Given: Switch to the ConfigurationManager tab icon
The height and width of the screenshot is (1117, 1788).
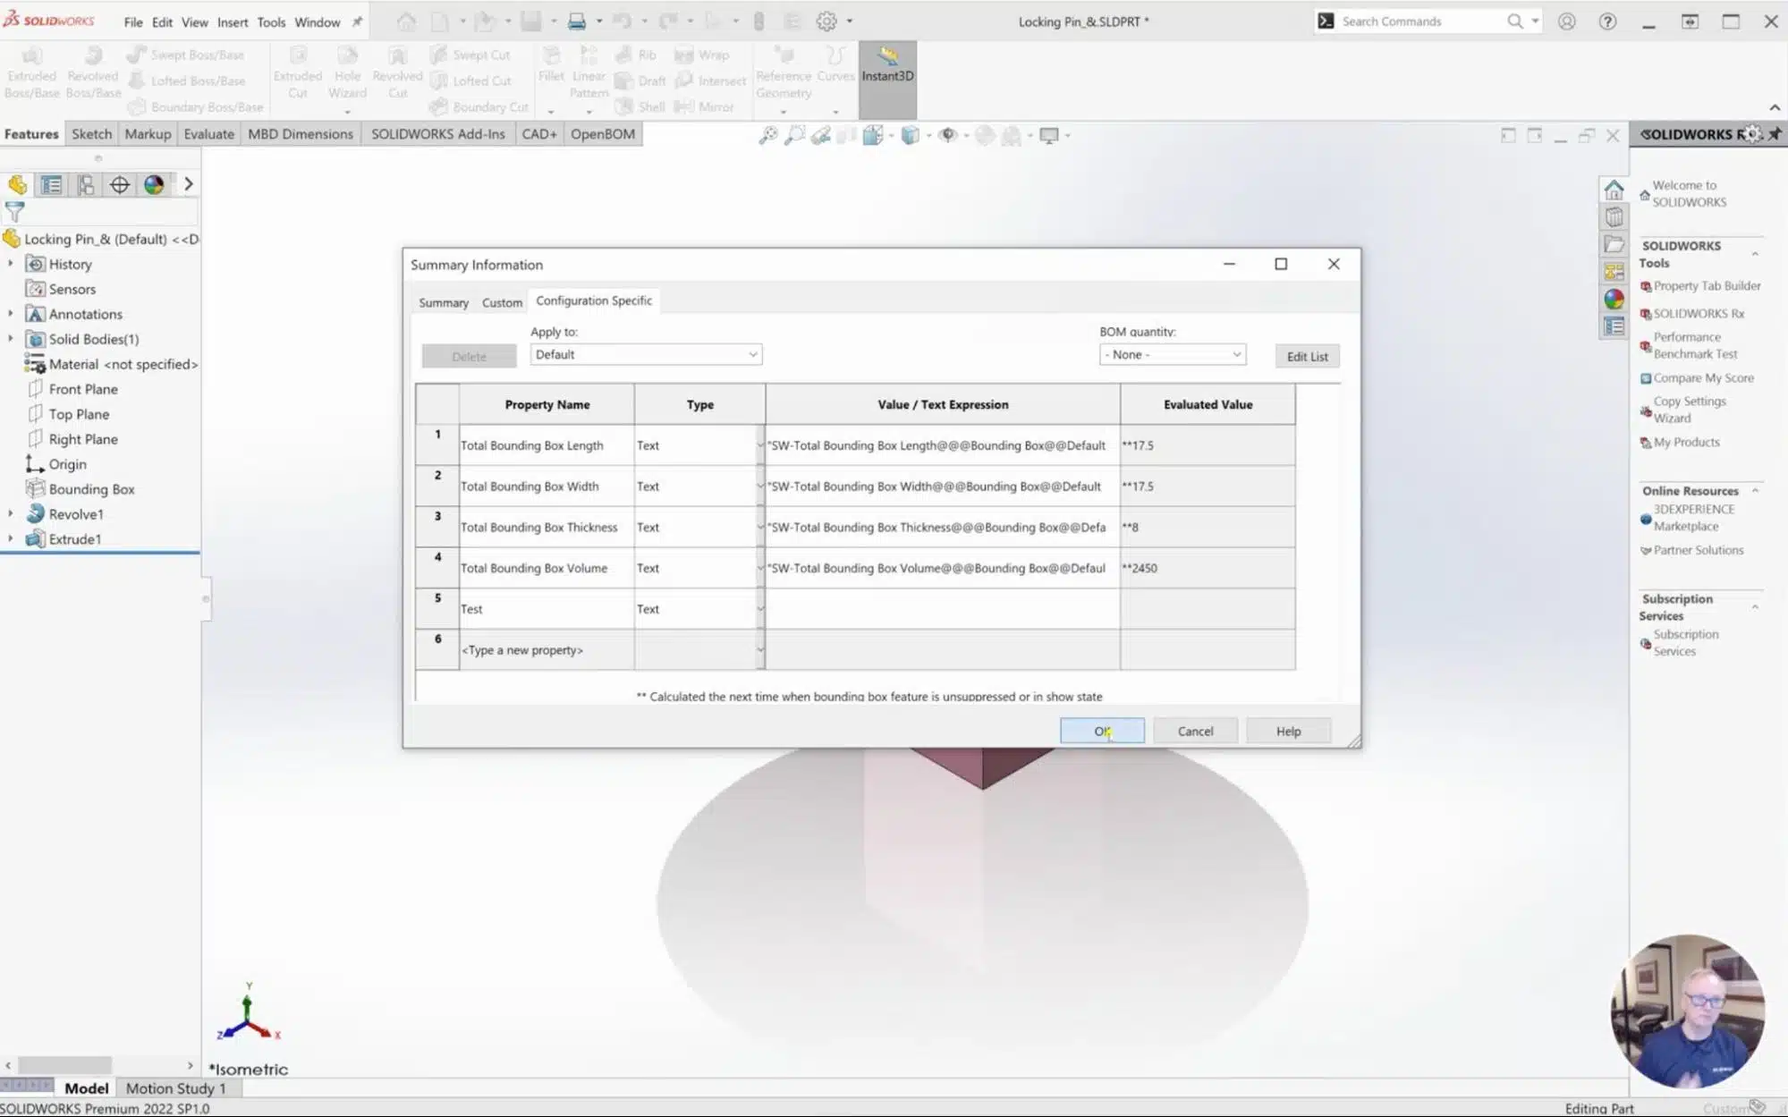Looking at the screenshot, I should tap(85, 184).
